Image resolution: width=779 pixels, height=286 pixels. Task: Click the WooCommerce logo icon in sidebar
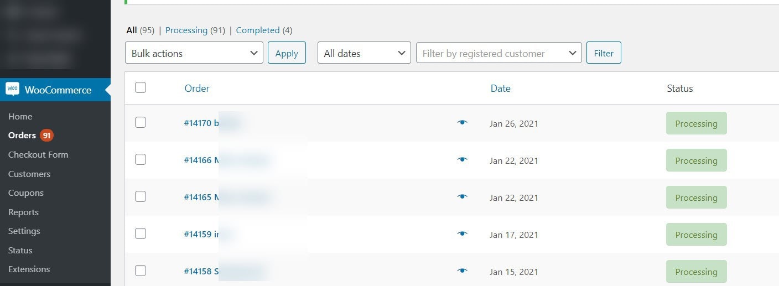(12, 90)
